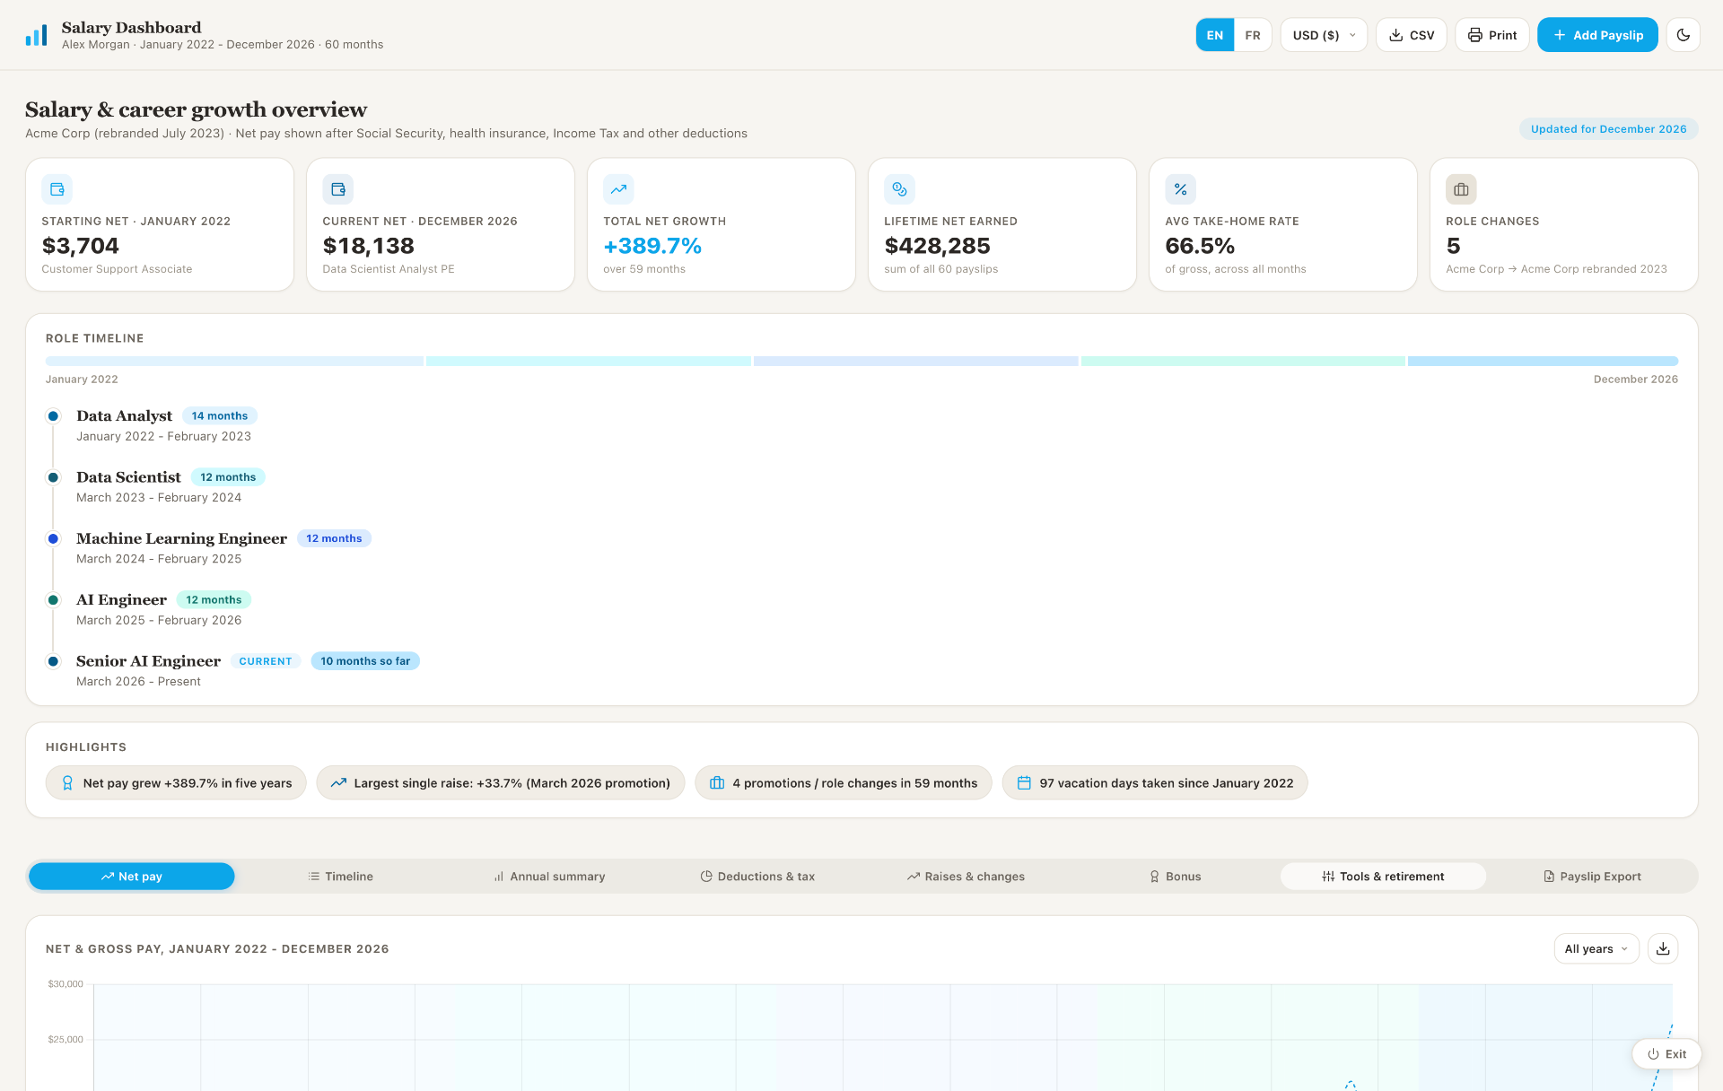Click the Data Scientist timeline dot

53,477
